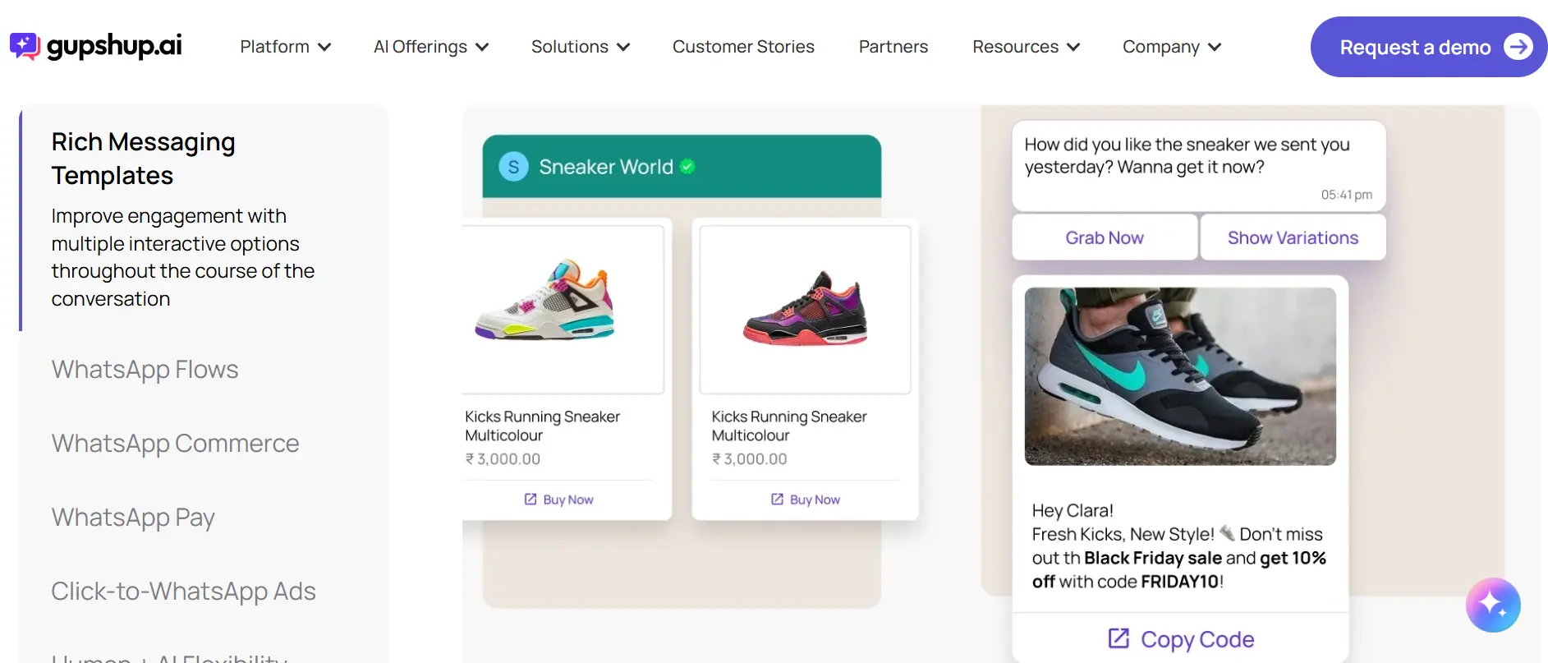
Task: Select the WhatsApp Flows tab
Action: click(x=145, y=370)
